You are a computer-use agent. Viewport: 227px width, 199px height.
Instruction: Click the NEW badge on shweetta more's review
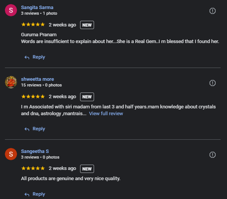click(87, 97)
